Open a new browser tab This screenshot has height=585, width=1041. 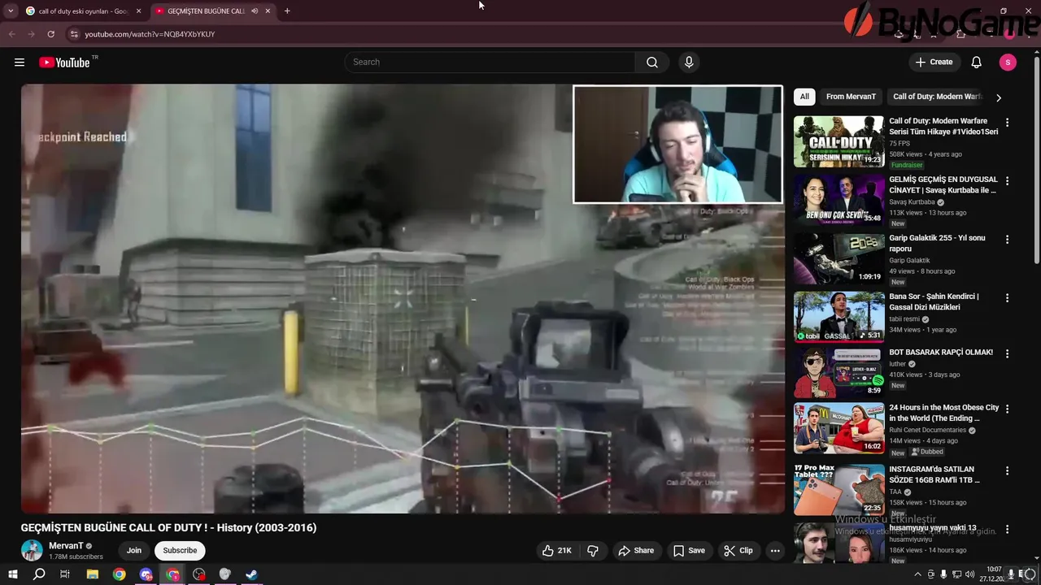(x=287, y=11)
